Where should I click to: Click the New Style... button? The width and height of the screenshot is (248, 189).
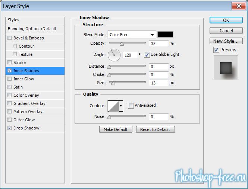pyautogui.click(x=226, y=41)
